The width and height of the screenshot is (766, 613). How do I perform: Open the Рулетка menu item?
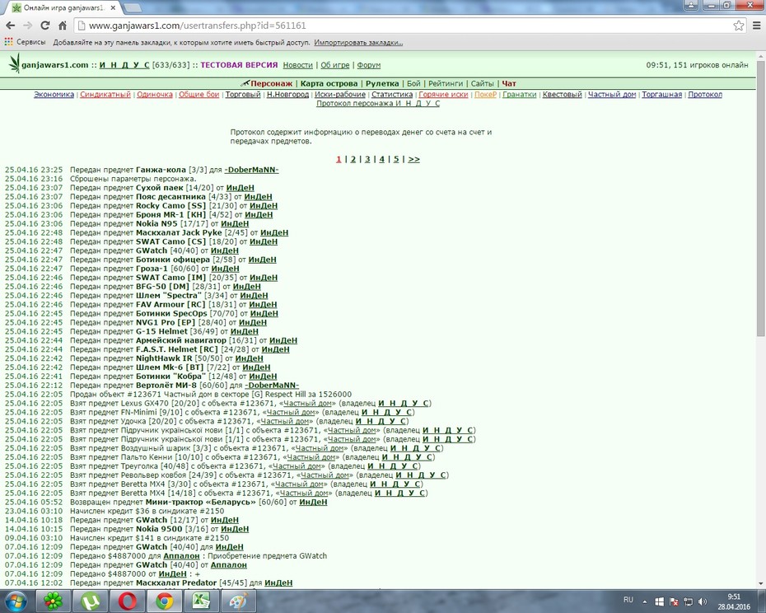382,83
